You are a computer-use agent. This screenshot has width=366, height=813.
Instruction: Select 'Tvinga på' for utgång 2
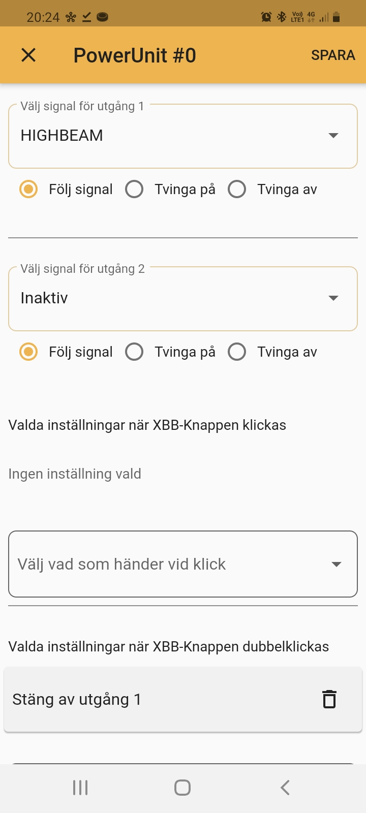(x=134, y=352)
